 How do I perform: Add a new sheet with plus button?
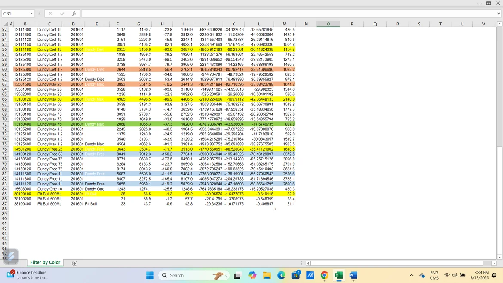(74, 263)
